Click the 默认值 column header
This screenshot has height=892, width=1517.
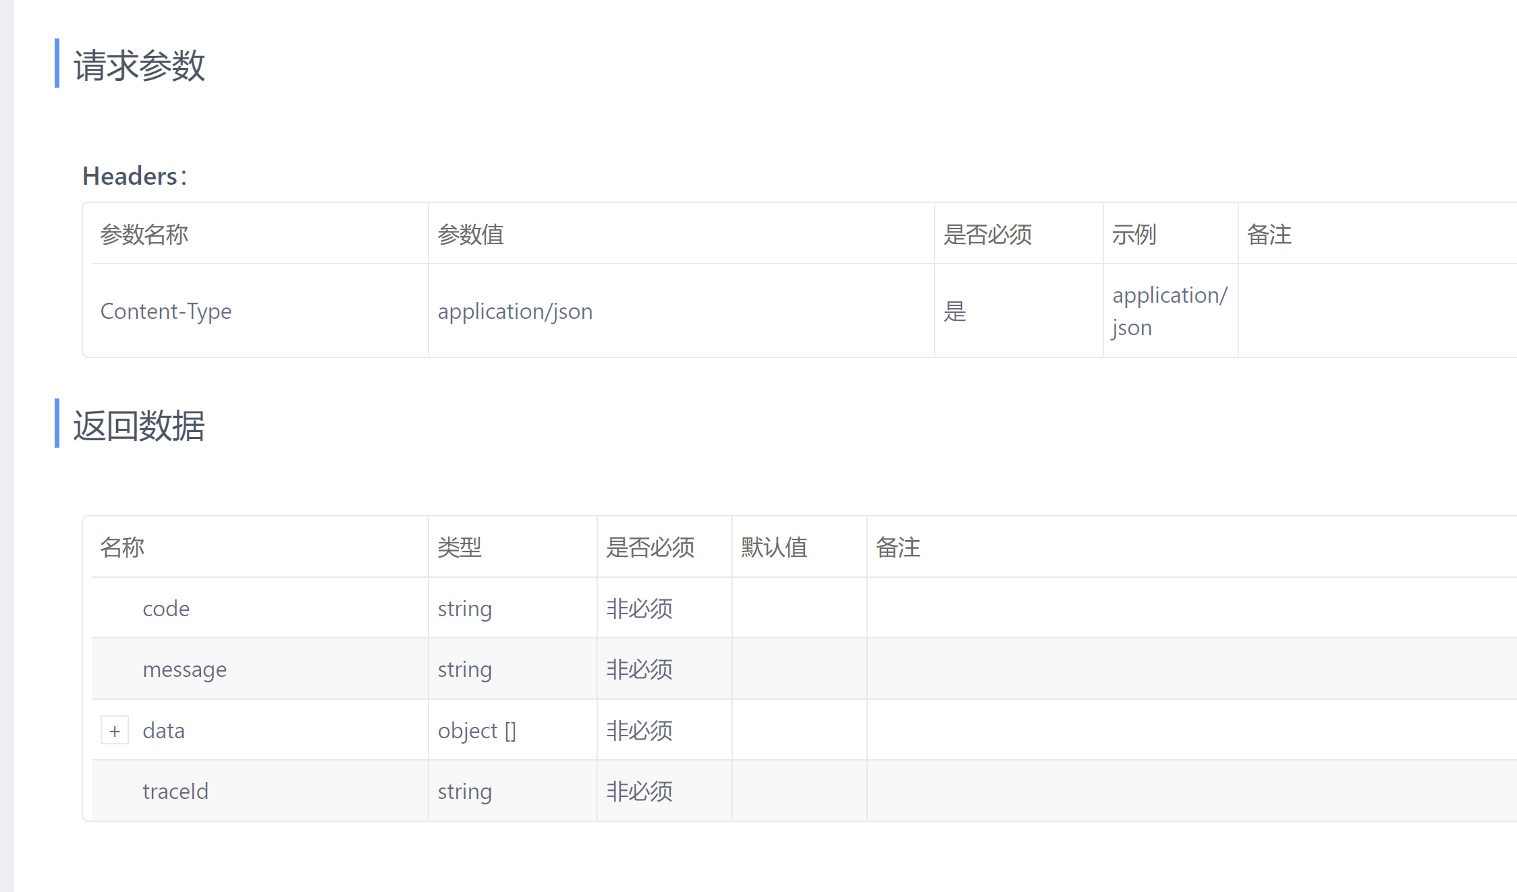(x=773, y=547)
